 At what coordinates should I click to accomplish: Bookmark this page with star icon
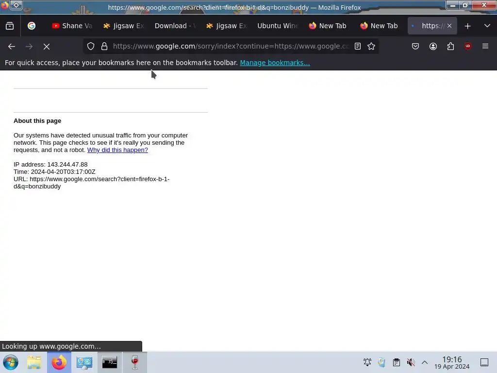coord(371,46)
